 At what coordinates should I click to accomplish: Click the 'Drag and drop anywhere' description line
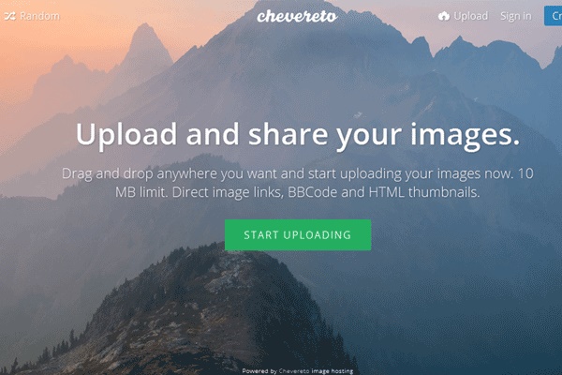point(298,173)
